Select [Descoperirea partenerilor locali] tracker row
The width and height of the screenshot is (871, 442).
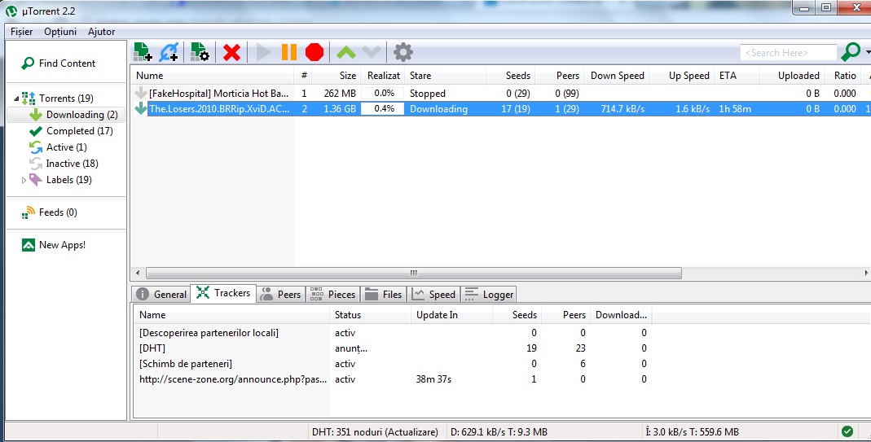394,333
